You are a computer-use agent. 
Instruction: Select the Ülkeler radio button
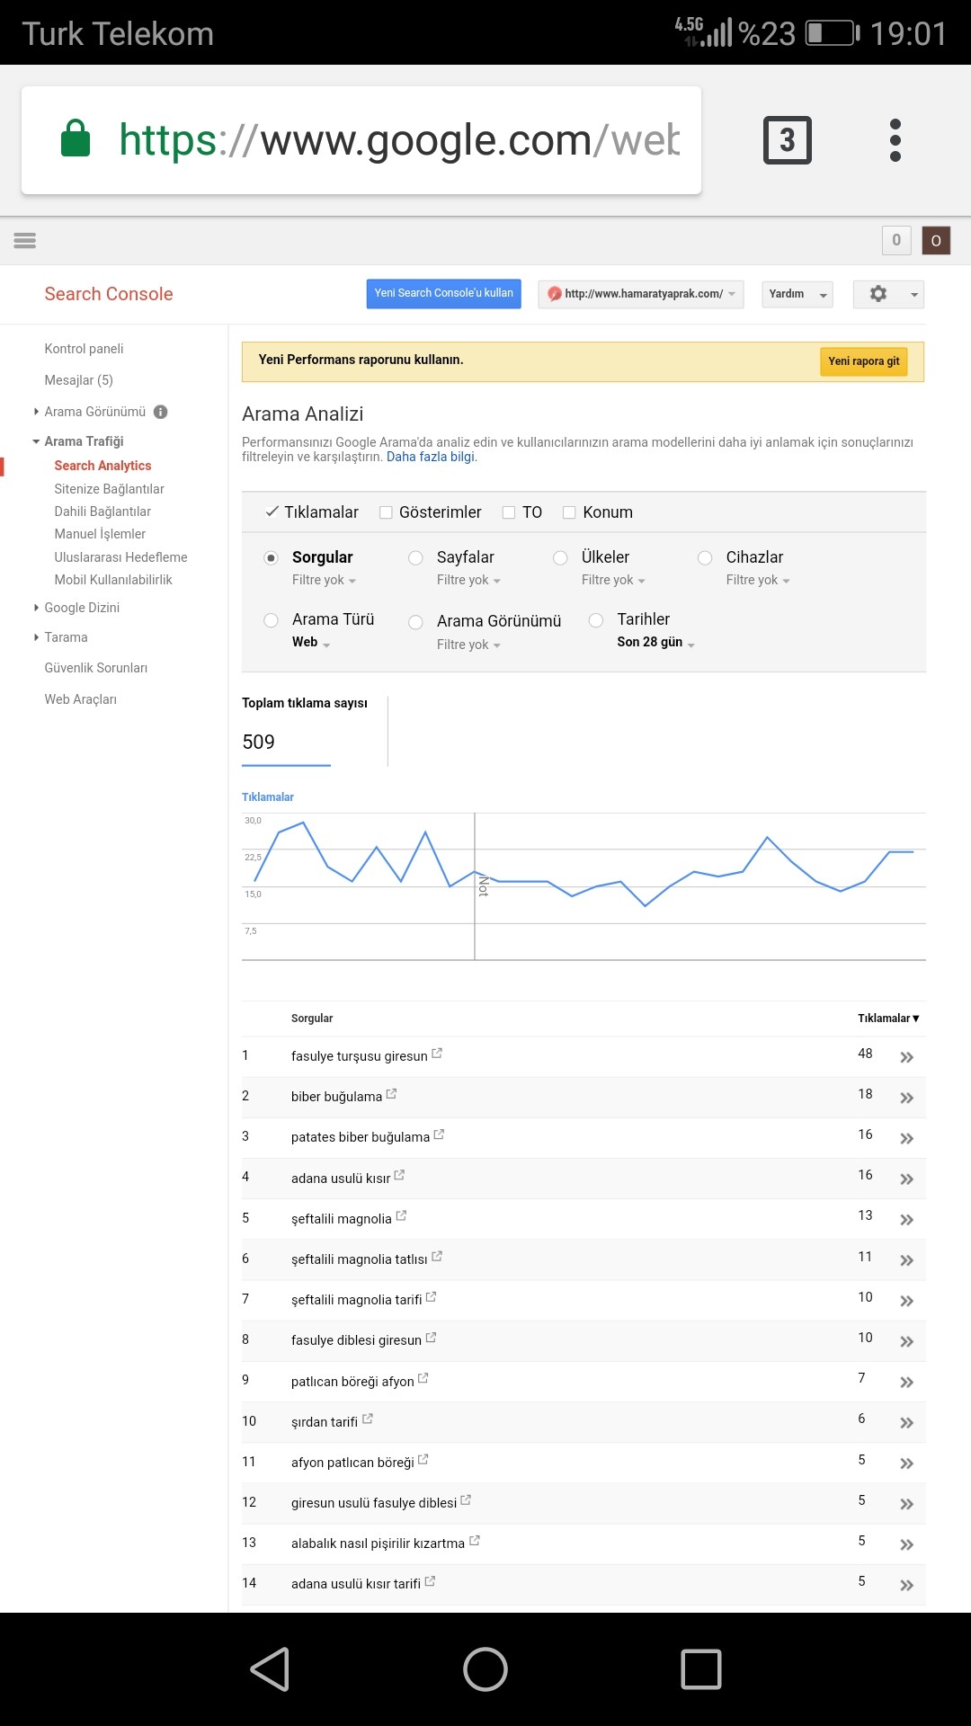pyautogui.click(x=560, y=557)
